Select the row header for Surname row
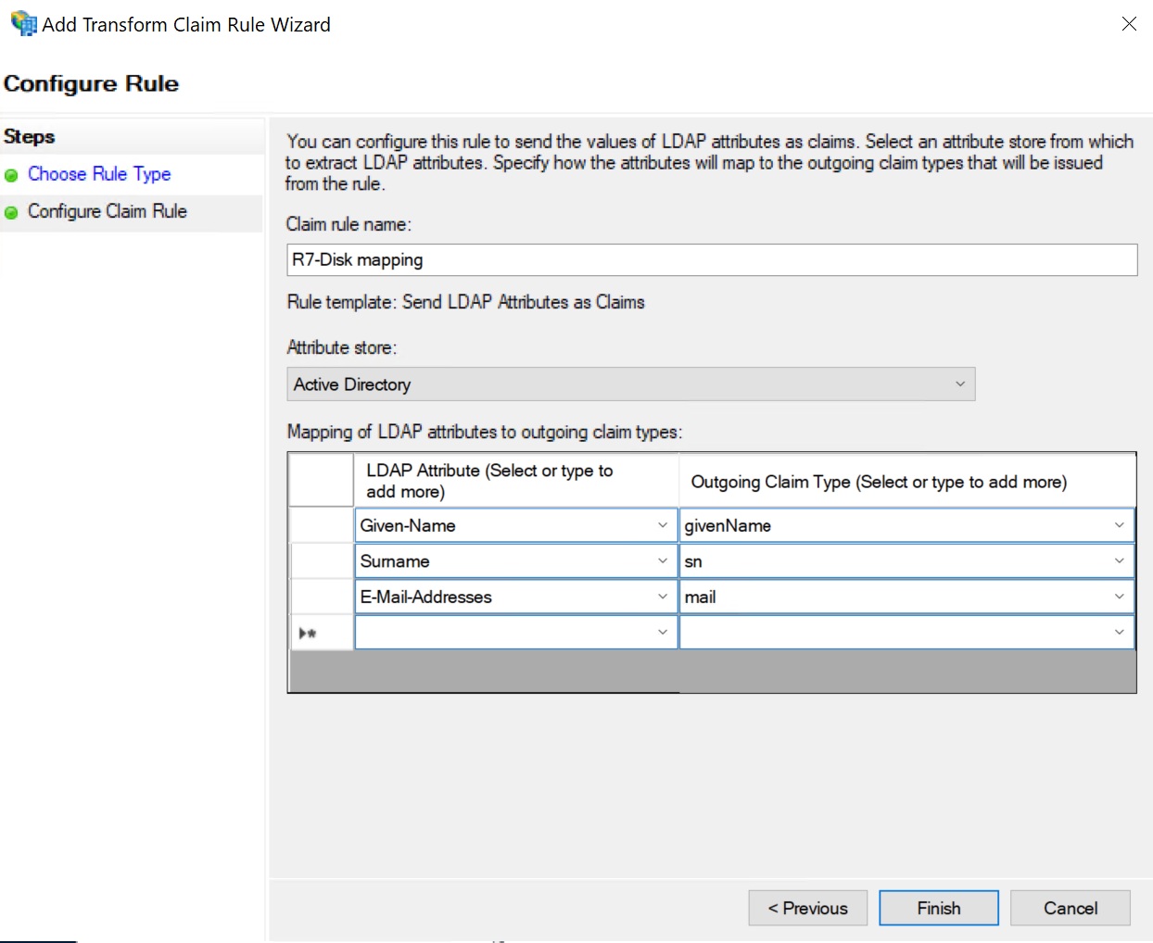 [x=322, y=560]
